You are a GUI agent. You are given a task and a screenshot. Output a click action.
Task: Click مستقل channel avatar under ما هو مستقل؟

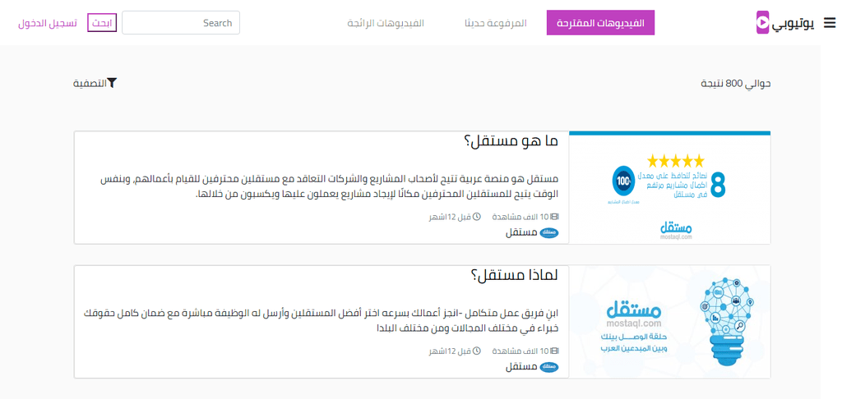(548, 233)
